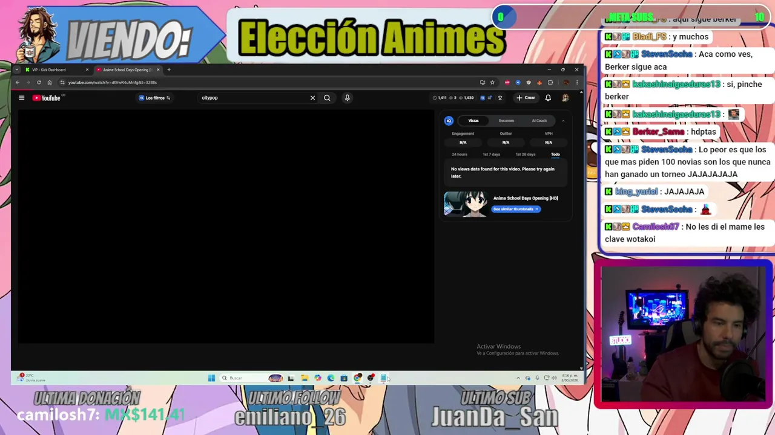Screen dimensions: 775x435
Task: Collapse the vidIQ stats panel
Action: coord(563,121)
